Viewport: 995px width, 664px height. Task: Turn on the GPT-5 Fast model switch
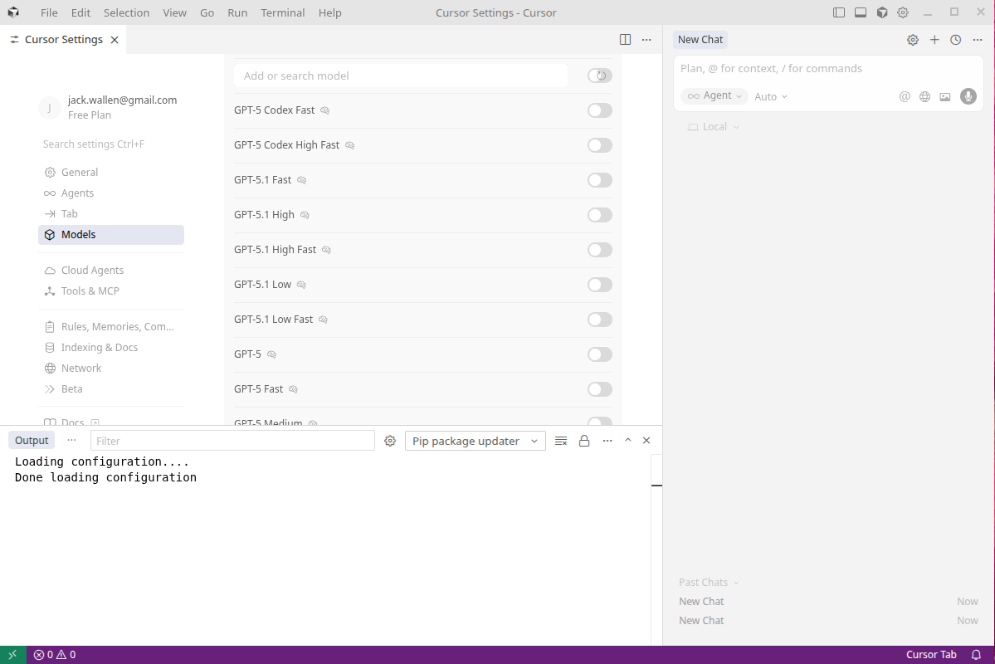click(x=599, y=389)
